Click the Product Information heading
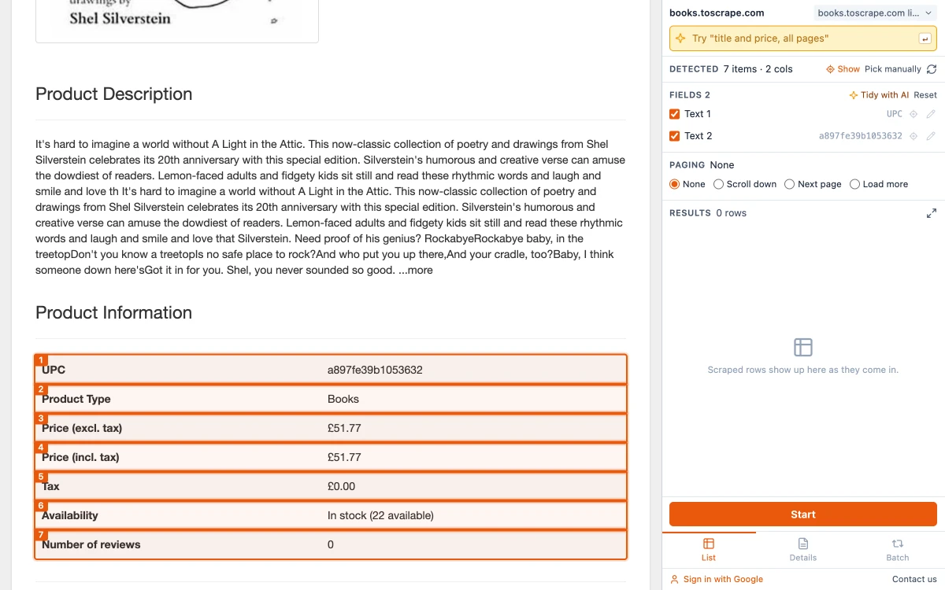Screen dimensions: 945x590 [x=114, y=312]
